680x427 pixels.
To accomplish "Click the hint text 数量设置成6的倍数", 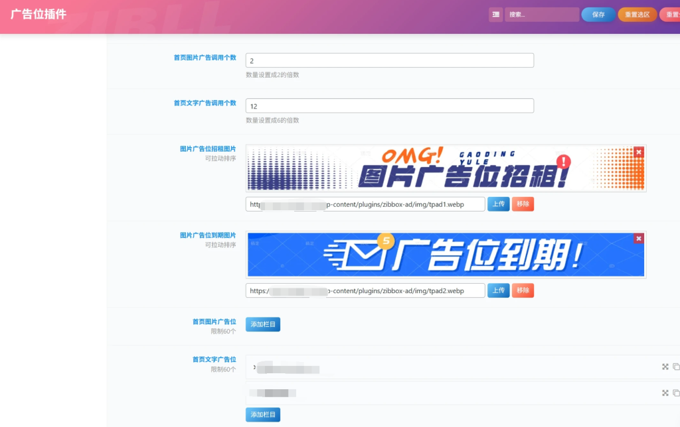I will click(272, 121).
